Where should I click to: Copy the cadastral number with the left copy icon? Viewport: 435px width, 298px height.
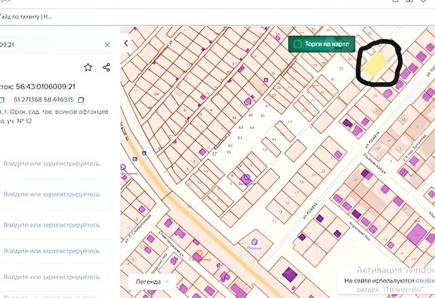coord(2,99)
